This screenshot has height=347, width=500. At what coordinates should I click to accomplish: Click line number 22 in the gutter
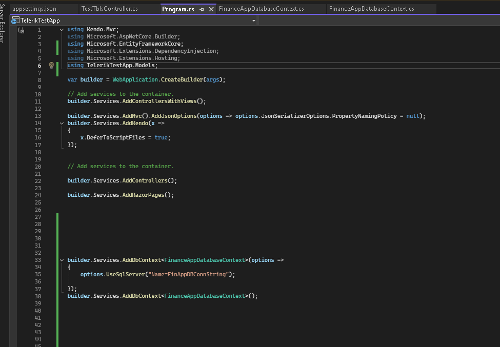(x=37, y=180)
